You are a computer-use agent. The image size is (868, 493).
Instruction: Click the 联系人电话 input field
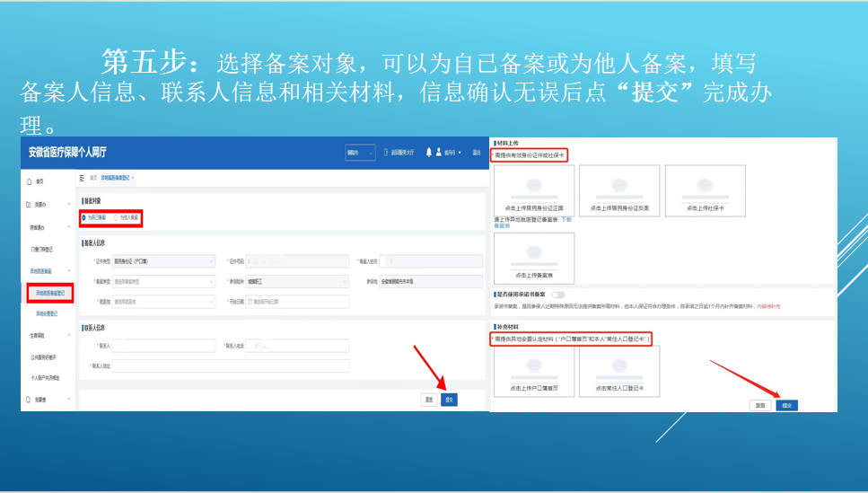[x=297, y=346]
